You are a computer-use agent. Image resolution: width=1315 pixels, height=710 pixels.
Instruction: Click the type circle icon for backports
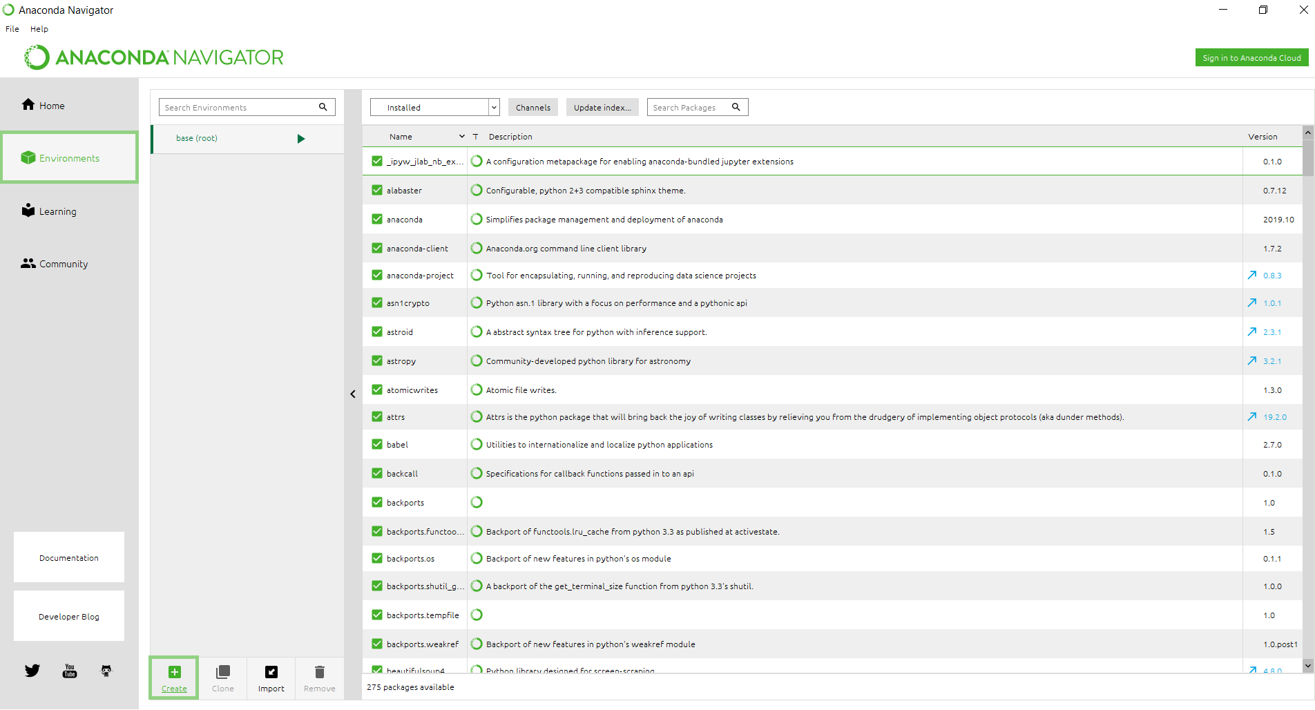coord(477,502)
